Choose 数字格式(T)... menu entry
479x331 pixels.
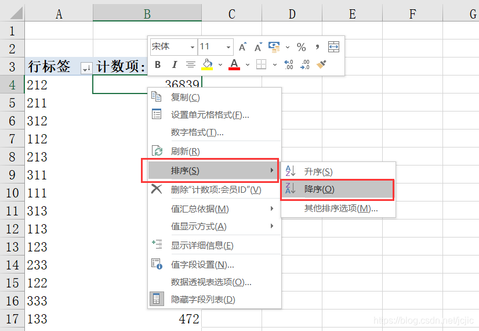[x=214, y=132]
